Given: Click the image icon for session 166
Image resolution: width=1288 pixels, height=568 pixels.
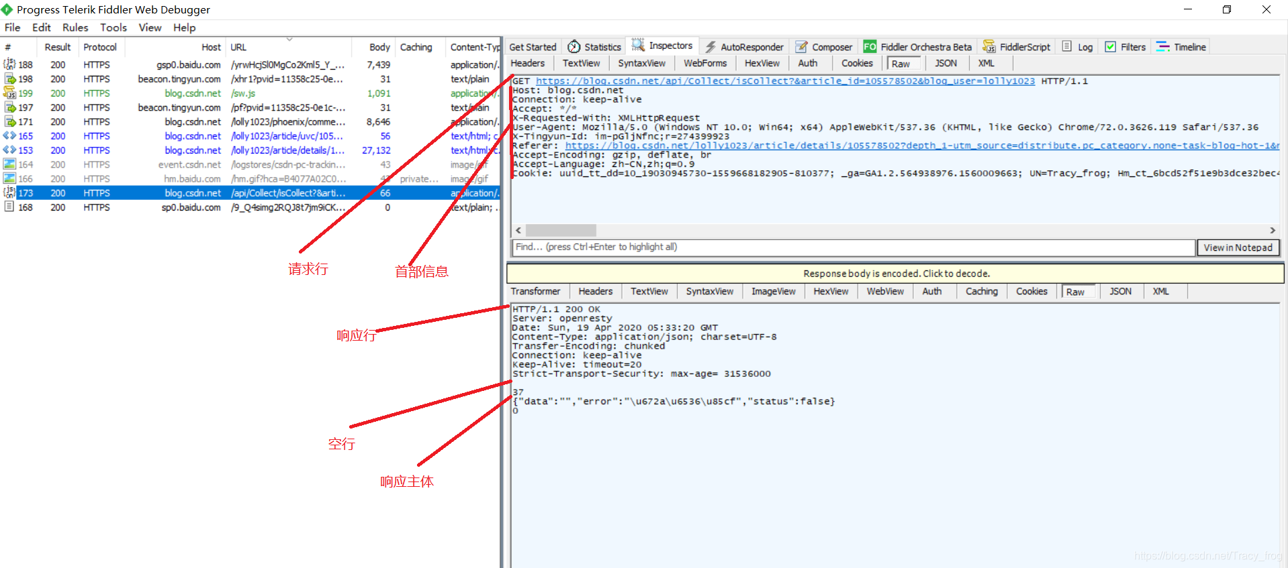Looking at the screenshot, I should click(9, 178).
